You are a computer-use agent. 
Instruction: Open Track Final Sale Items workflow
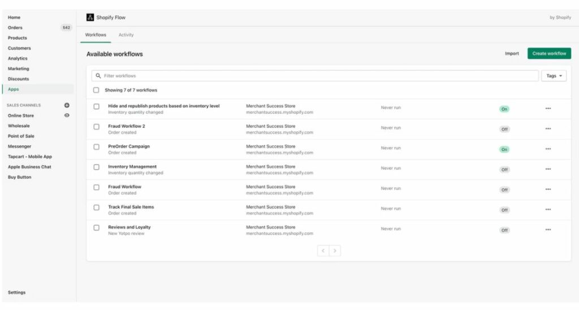131,207
